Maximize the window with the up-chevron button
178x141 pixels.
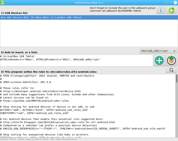pos(171,3)
